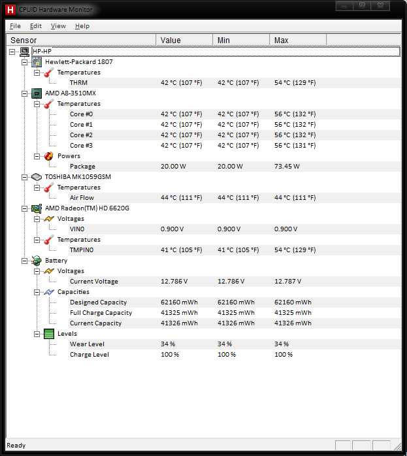Select the Charge Level row
The width and height of the screenshot is (407, 456).
point(235,355)
